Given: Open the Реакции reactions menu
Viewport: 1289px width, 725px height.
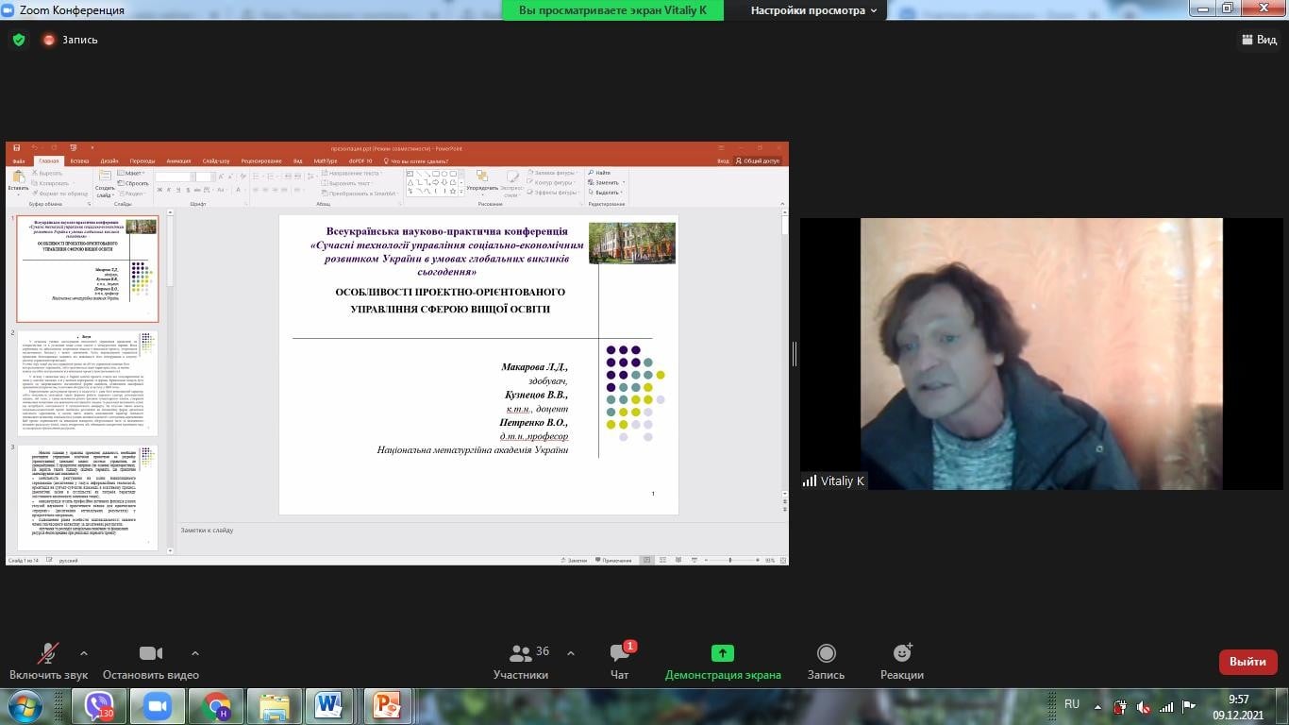Looking at the screenshot, I should click(x=902, y=654).
